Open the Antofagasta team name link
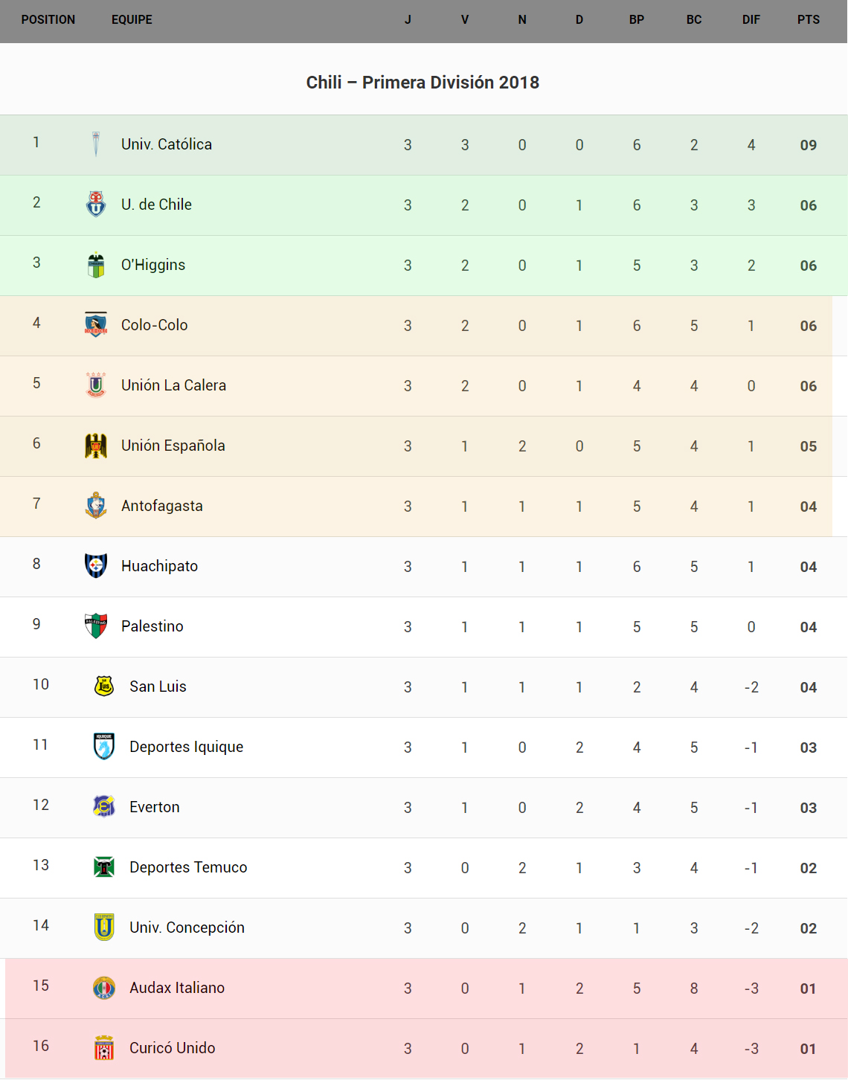Viewport: 848px width, 1080px height. coord(162,506)
